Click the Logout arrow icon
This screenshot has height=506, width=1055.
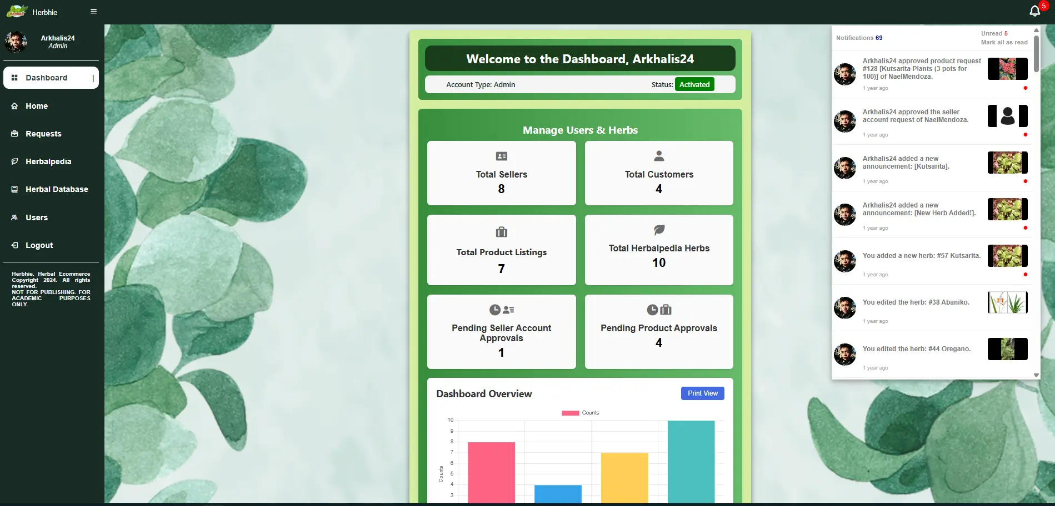point(14,245)
